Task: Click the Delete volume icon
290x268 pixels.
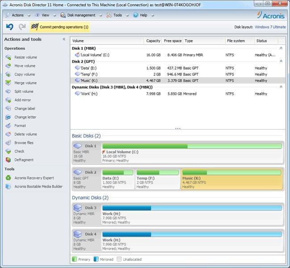Action: (x=8, y=134)
